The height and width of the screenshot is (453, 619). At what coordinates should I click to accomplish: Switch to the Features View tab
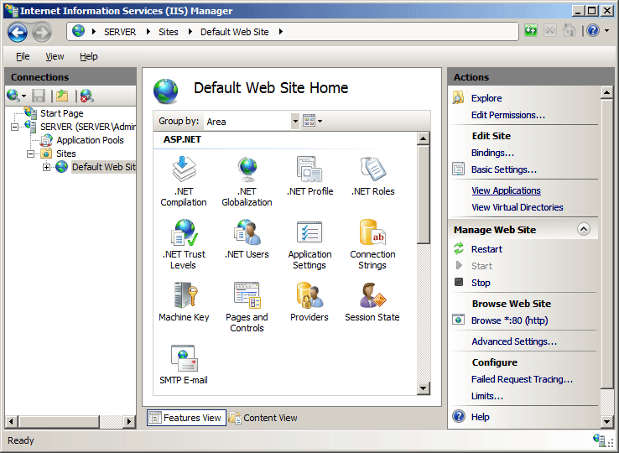187,418
